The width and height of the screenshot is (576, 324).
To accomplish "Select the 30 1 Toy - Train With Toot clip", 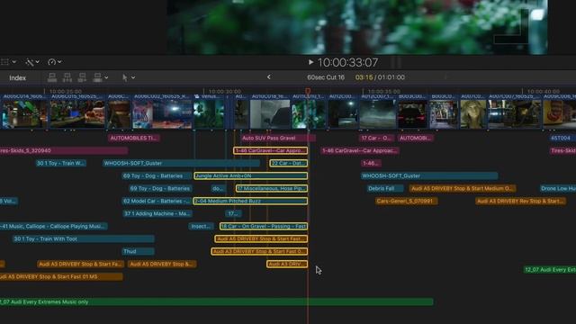I will click(x=83, y=238).
